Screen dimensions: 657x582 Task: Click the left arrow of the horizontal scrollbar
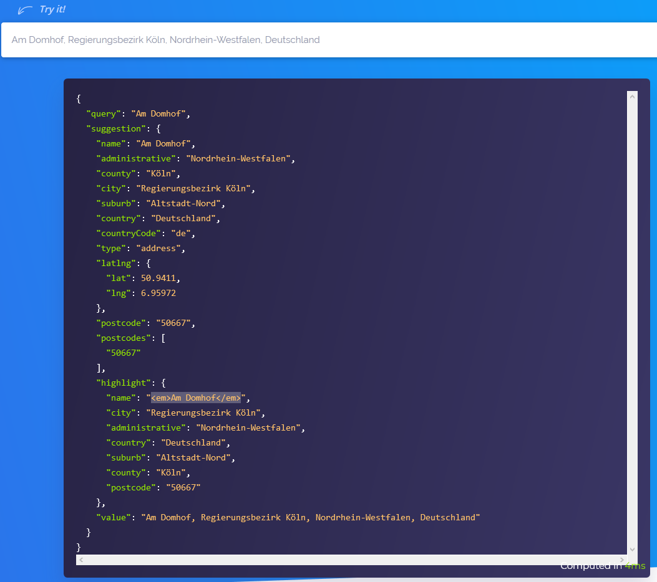click(x=80, y=560)
